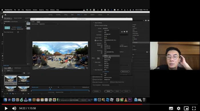Screen dimensions: 200x111
Task: Click the Save Preset icon
Action: (x=122, y=31)
